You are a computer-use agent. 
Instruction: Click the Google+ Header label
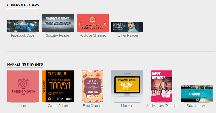click(58, 35)
